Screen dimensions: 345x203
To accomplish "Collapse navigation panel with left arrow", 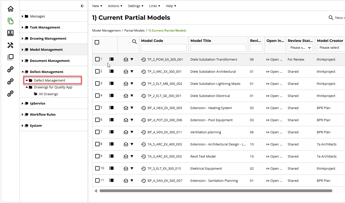I will click(82, 6).
